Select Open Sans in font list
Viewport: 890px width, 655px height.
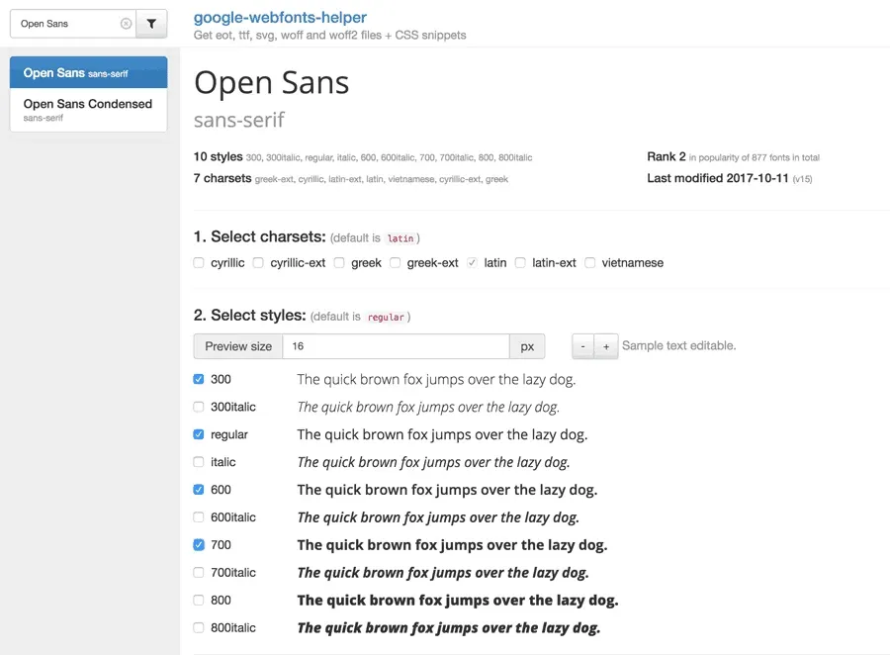[x=88, y=72]
